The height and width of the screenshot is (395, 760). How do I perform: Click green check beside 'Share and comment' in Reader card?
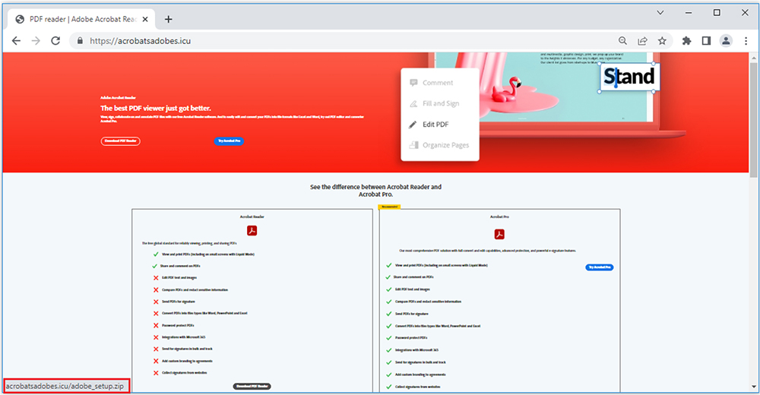[154, 266]
